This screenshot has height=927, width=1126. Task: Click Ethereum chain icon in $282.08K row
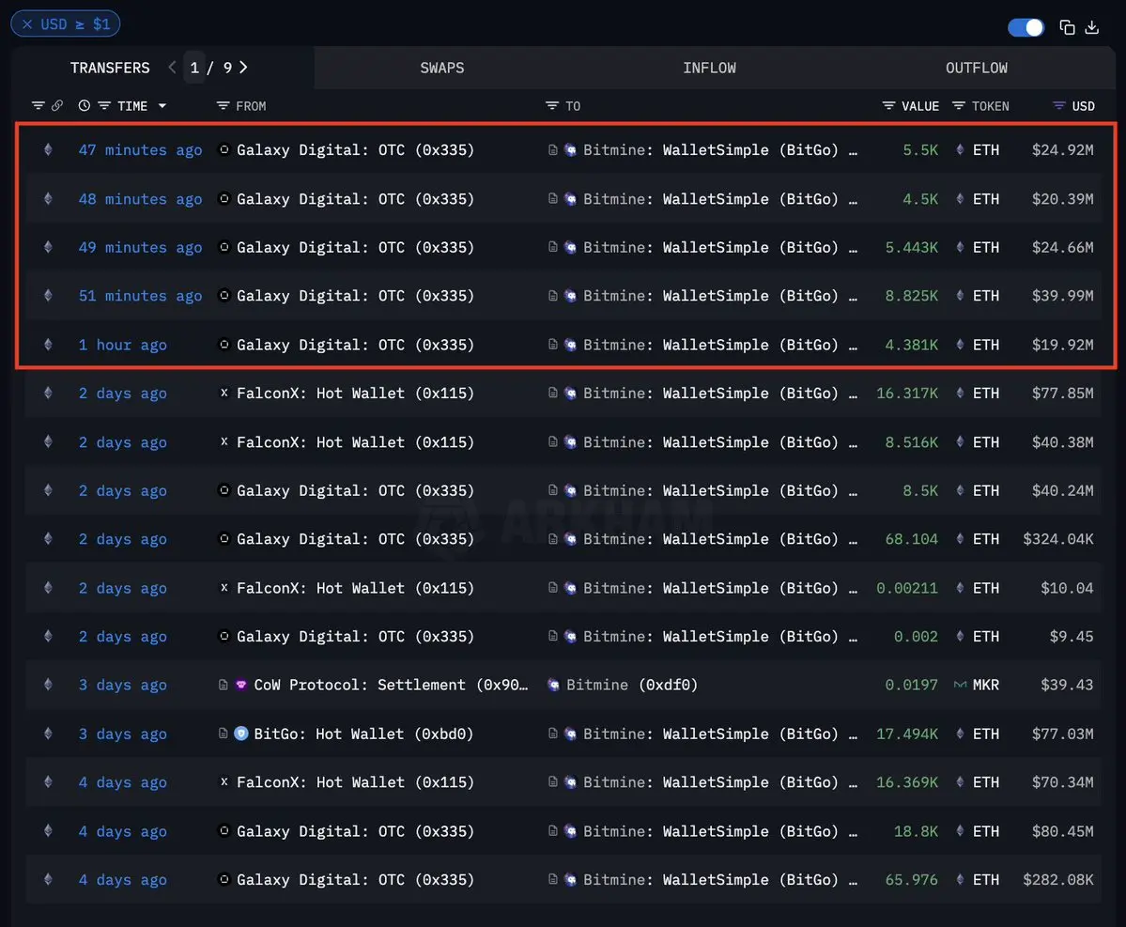point(48,879)
